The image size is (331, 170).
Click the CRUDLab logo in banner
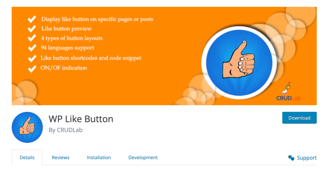pos(288,91)
